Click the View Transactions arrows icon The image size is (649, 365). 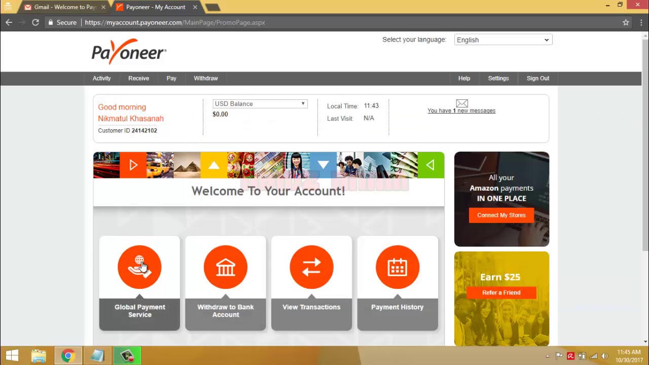(311, 267)
